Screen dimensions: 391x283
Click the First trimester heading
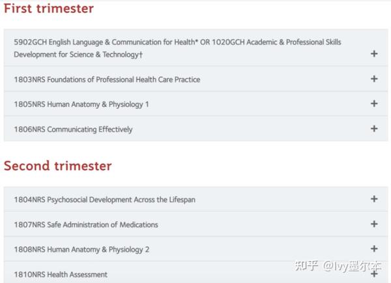click(49, 8)
